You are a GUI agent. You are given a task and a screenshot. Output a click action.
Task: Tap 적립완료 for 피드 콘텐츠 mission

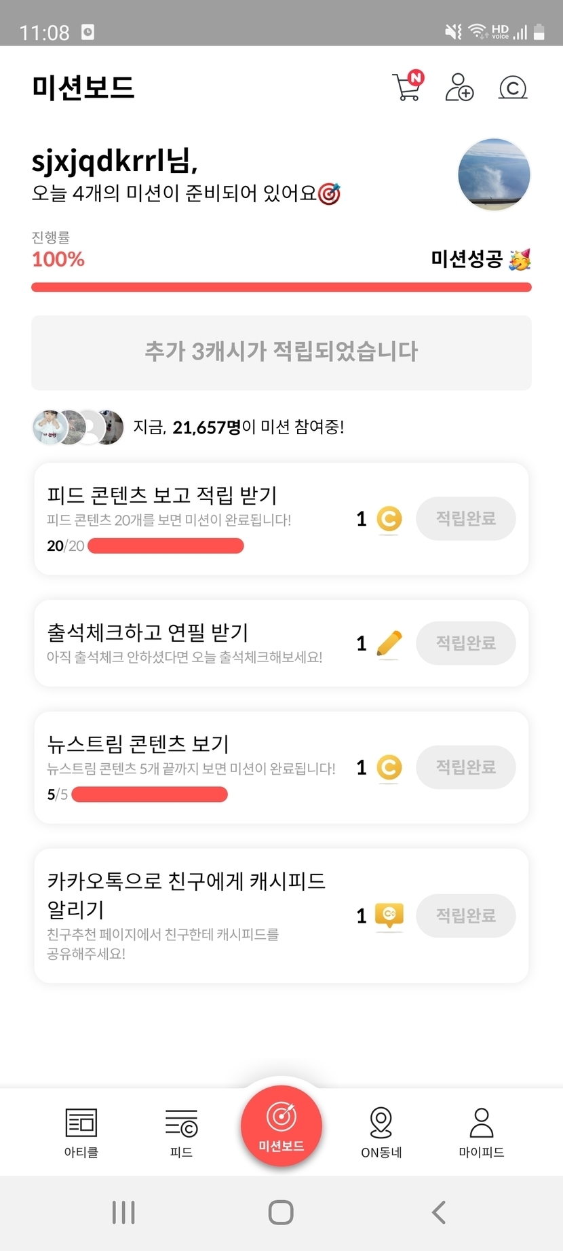[x=466, y=519]
